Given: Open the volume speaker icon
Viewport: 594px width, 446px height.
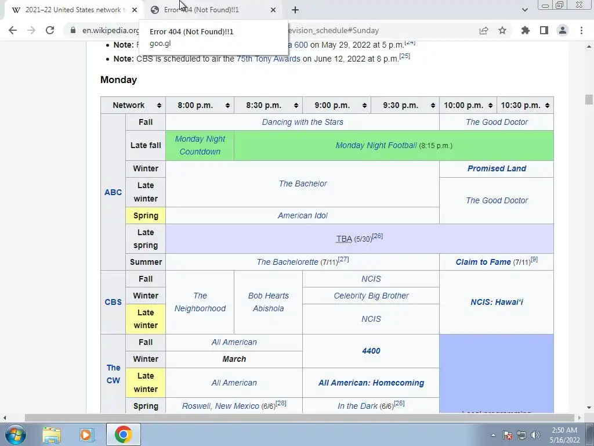Looking at the screenshot, I should (x=535, y=435).
